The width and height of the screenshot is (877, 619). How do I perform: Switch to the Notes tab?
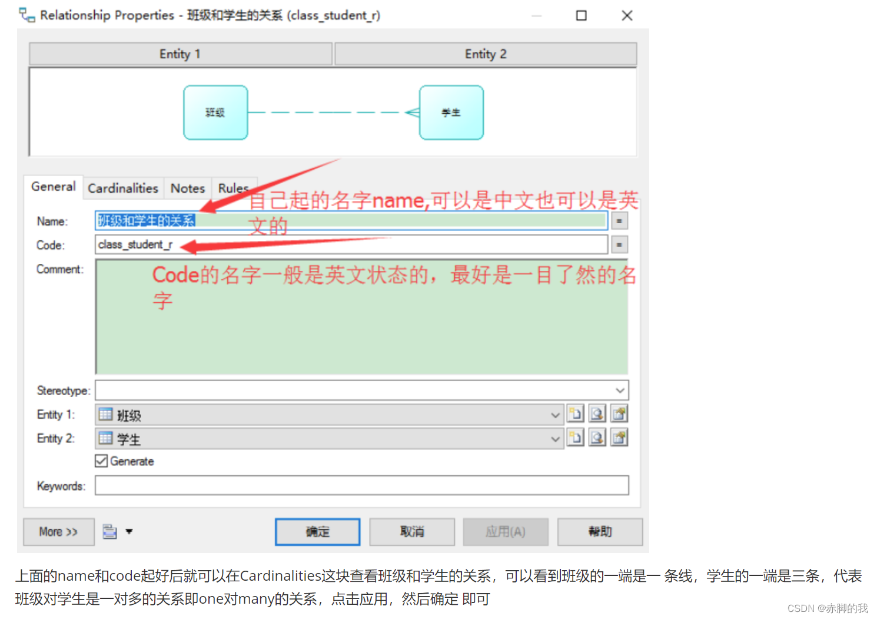tap(187, 187)
